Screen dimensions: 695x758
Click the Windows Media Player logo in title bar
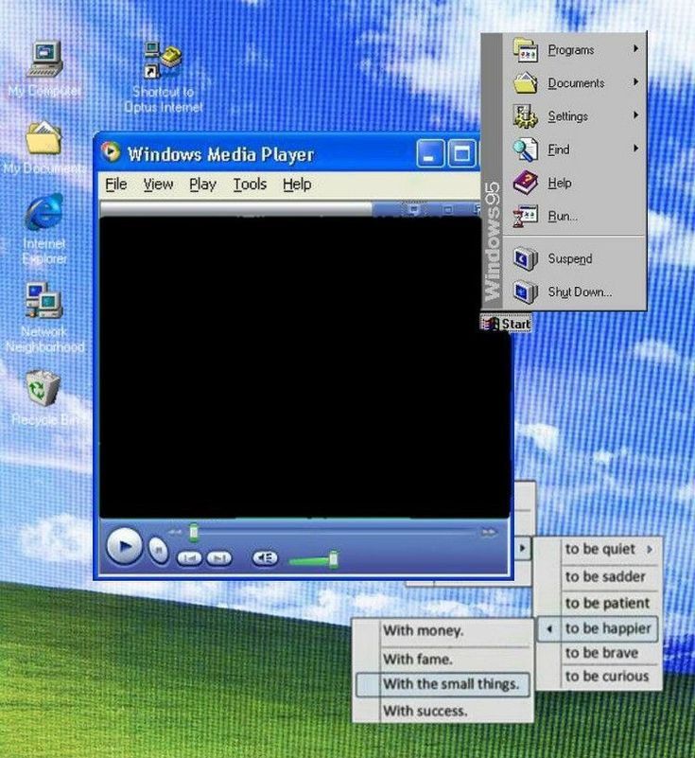(x=111, y=151)
